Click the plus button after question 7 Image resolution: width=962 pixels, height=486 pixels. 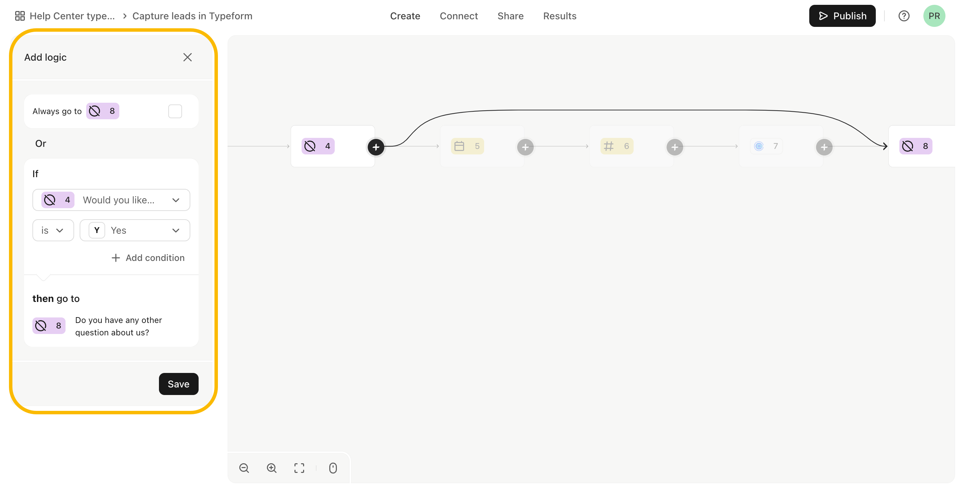pyautogui.click(x=824, y=147)
